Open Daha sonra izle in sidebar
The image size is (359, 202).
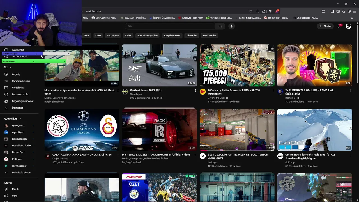19,94
